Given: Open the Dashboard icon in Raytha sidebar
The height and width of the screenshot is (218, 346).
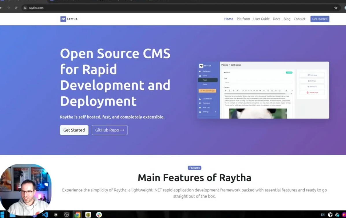Looking at the screenshot, I should [200, 71].
